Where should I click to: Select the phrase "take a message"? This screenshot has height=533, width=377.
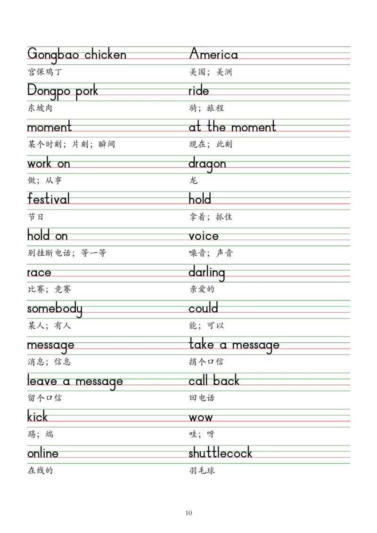(x=234, y=345)
